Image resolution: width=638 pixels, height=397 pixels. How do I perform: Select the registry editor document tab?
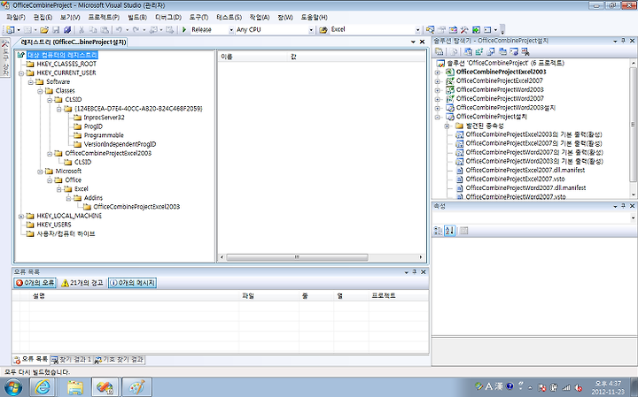point(74,42)
